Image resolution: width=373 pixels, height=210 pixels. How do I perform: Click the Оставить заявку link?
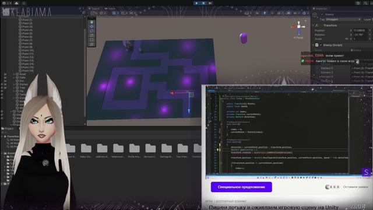356,187
